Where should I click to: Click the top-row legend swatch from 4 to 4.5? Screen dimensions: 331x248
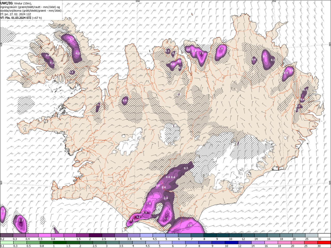click(146, 235)
